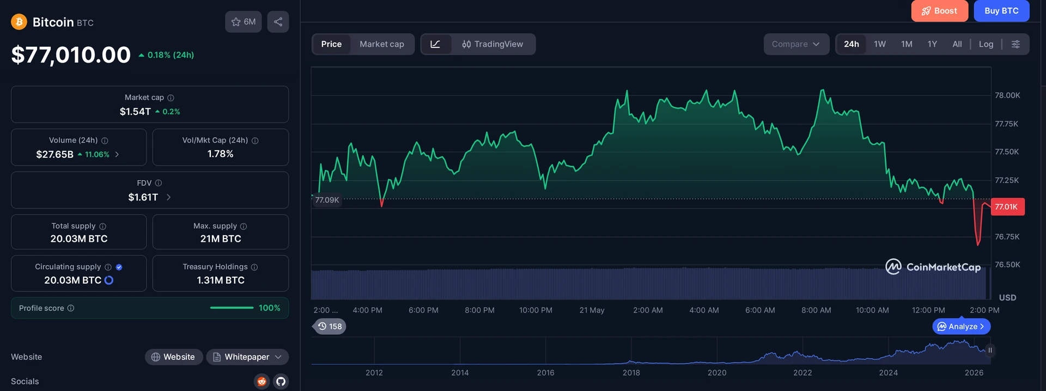Switch to TradingView chart

pos(493,44)
